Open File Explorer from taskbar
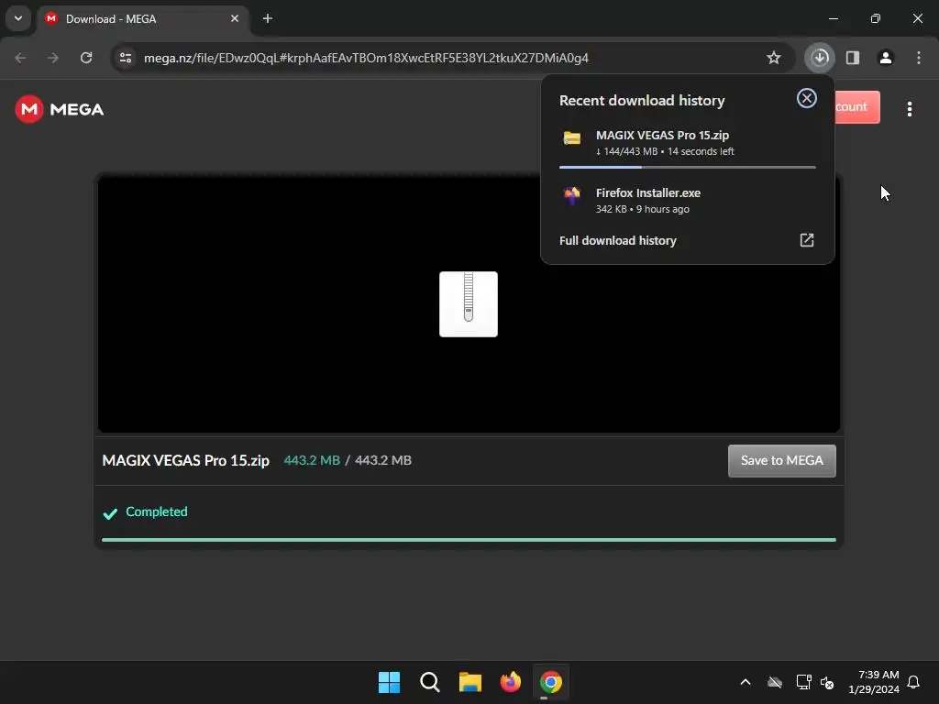 pos(470,682)
